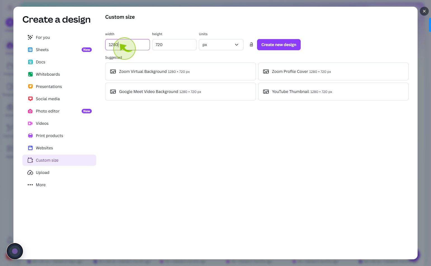Click the Print products printer icon

point(30,136)
